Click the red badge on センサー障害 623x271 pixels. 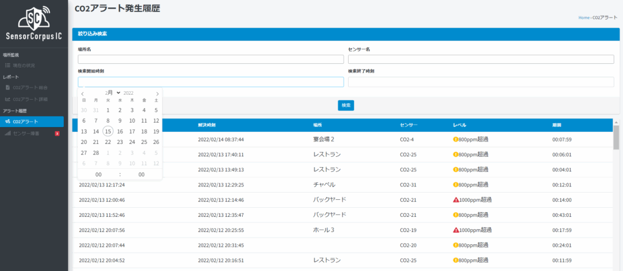[x=57, y=133]
